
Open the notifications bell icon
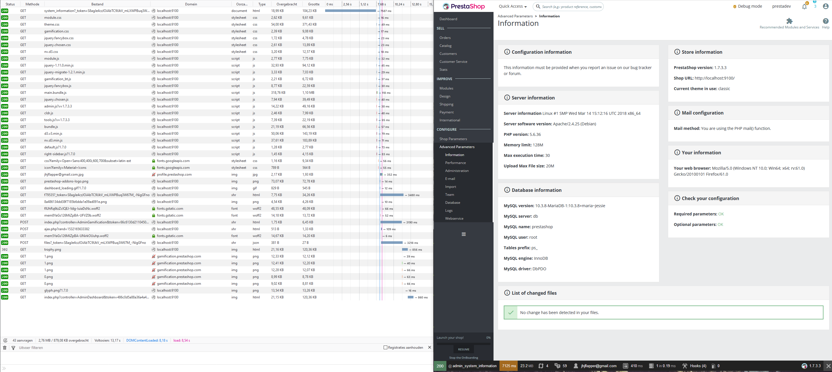tap(804, 7)
